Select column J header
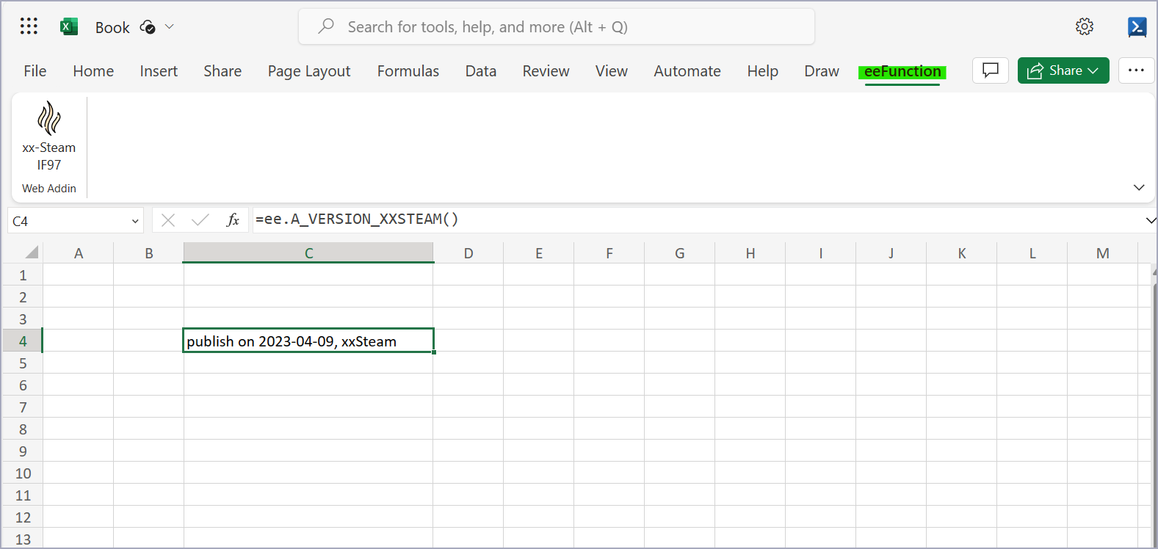Viewport: 1158px width, 549px height. click(x=891, y=253)
